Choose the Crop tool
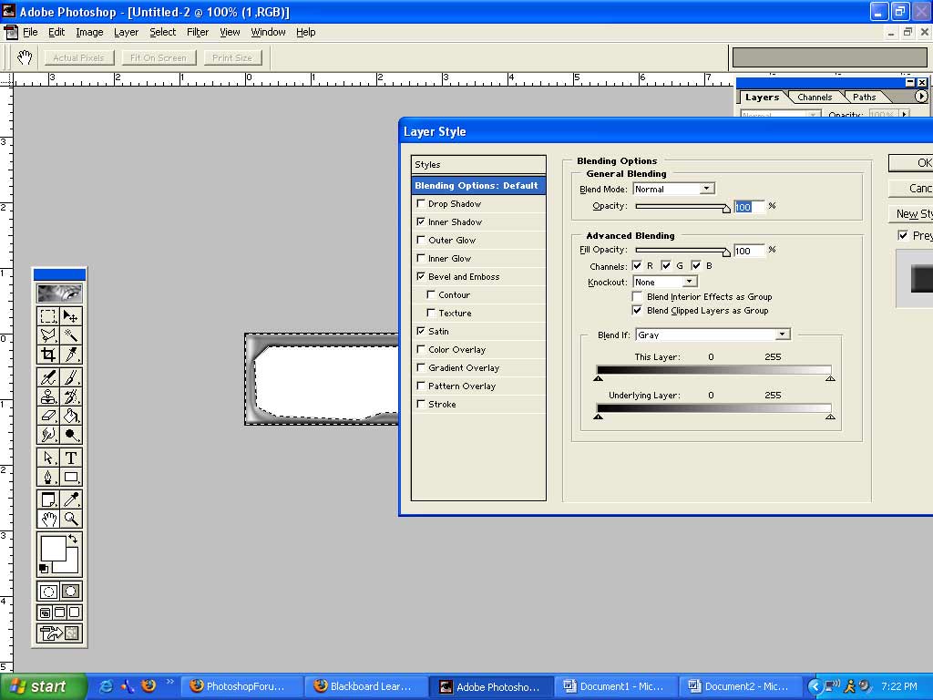 pos(48,355)
